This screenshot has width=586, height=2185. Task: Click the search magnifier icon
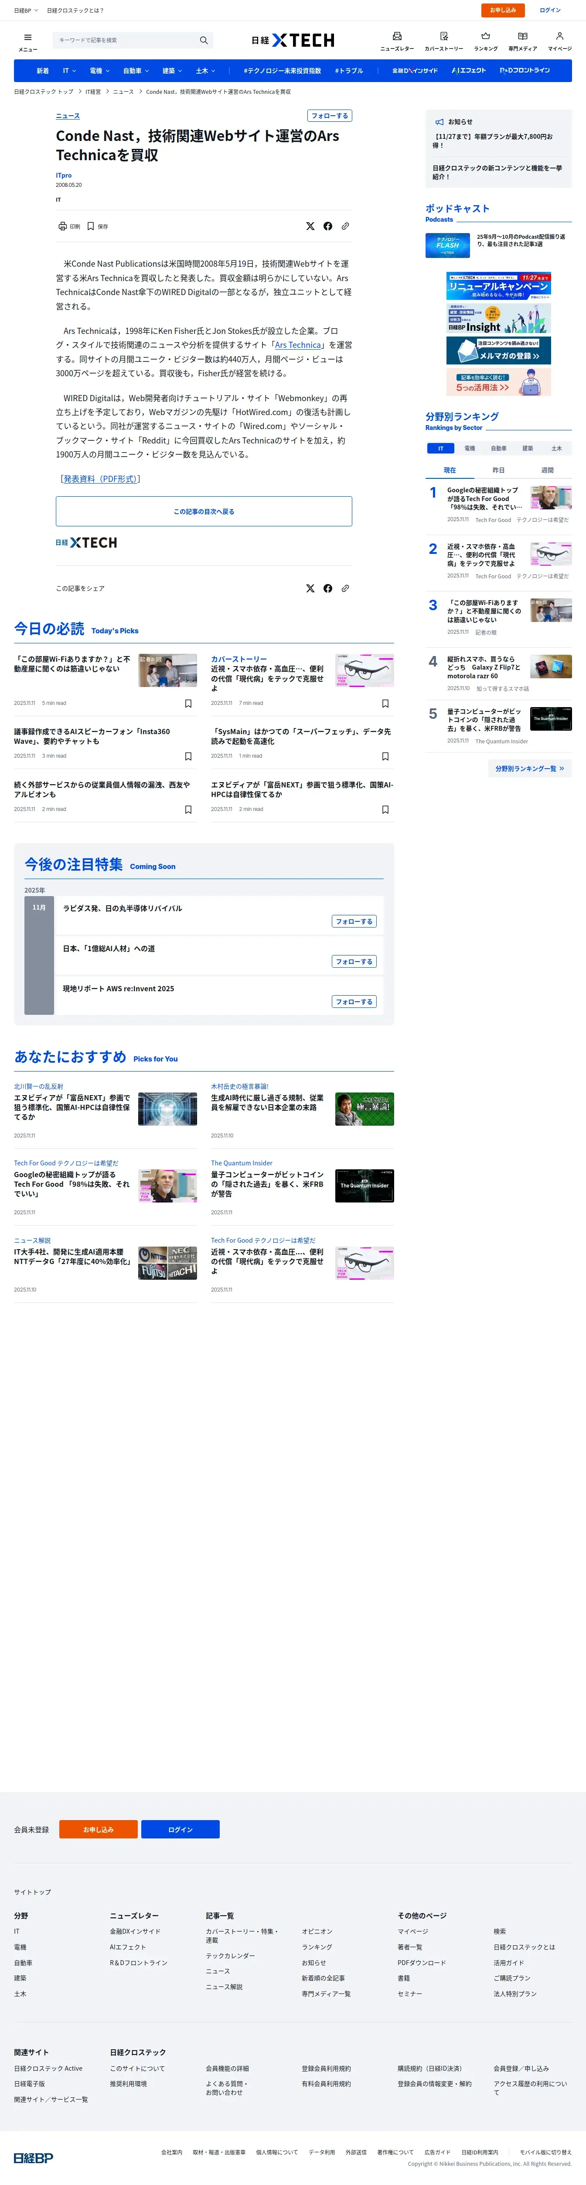tap(203, 40)
